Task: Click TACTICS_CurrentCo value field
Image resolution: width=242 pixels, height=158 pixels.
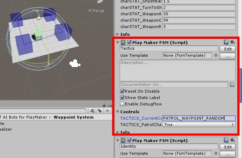Action: (x=199, y=118)
